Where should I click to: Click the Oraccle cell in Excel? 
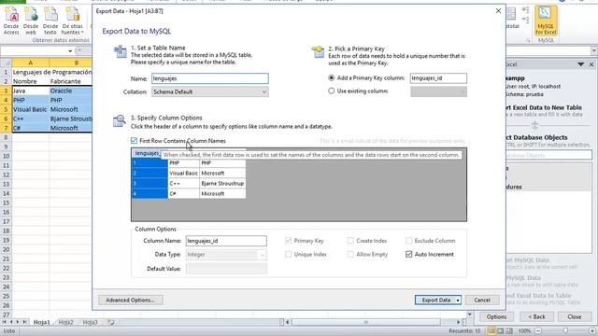[x=71, y=91]
